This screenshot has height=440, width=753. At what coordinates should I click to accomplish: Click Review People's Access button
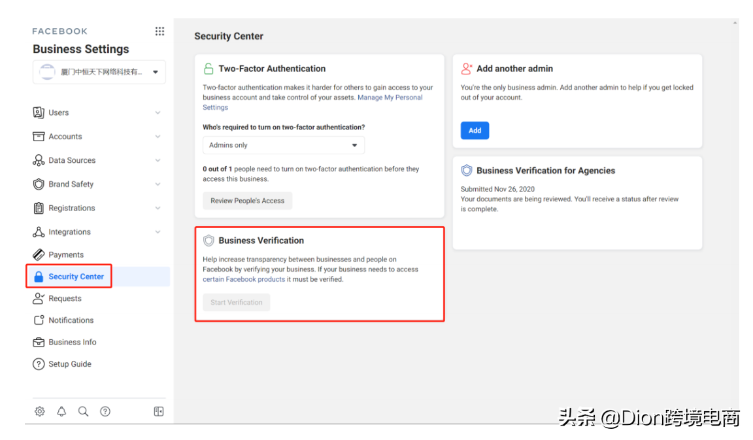coord(247,201)
